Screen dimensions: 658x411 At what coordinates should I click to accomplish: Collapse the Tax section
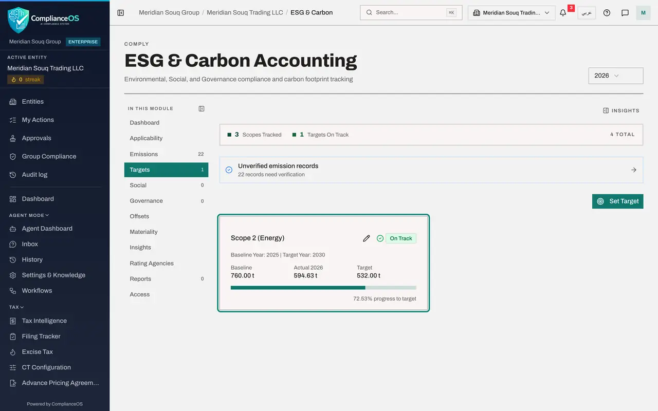(16, 307)
